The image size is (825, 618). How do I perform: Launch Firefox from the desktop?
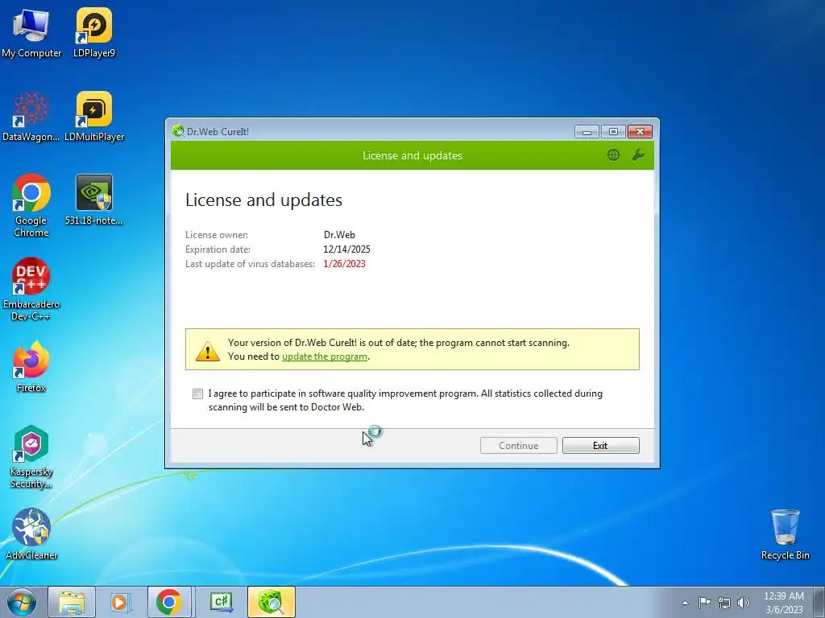coord(31,367)
